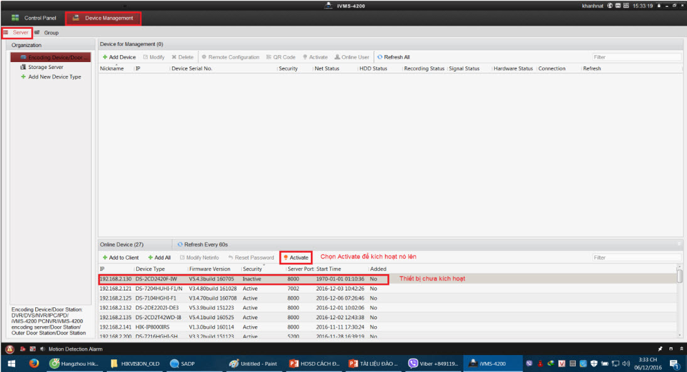Screen dimensions: 687x372
Task: Click Add New Device Type
Action: click(54, 77)
